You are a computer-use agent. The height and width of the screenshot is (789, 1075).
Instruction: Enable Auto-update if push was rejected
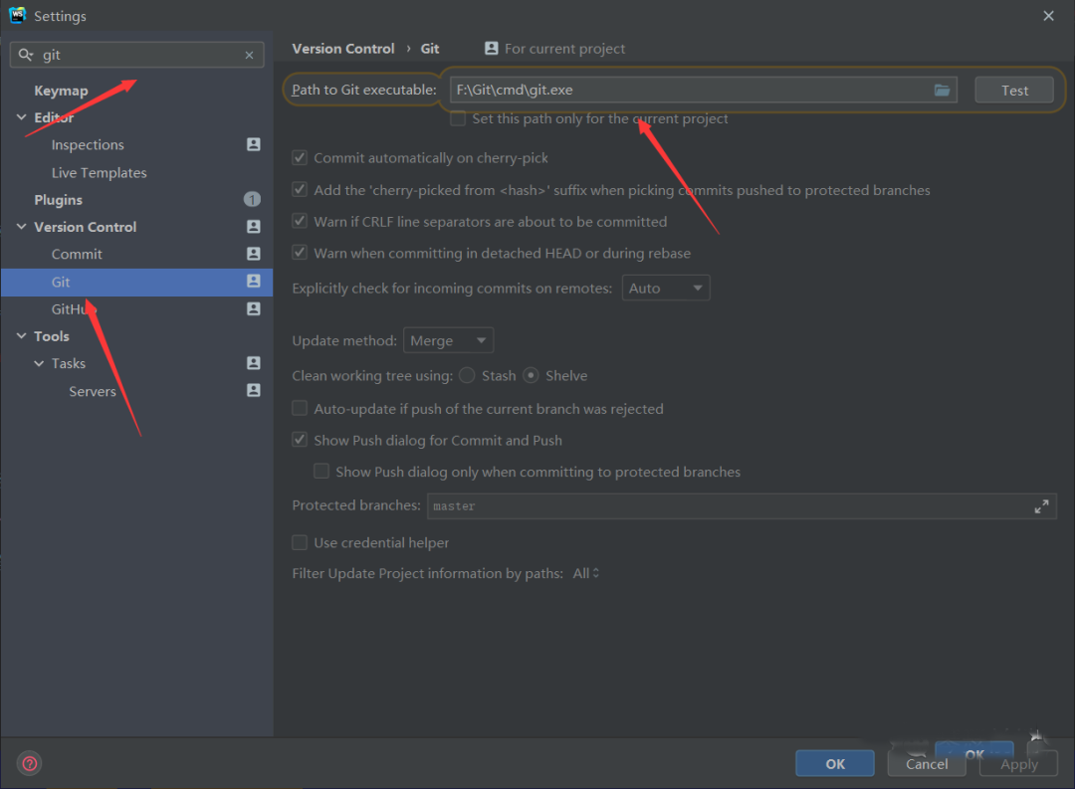click(300, 409)
